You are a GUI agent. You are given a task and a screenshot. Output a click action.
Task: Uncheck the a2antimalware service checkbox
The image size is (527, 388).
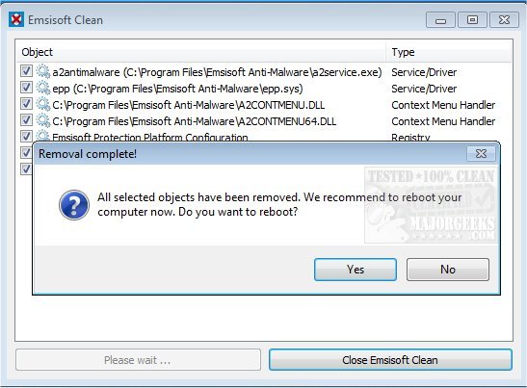tap(26, 71)
